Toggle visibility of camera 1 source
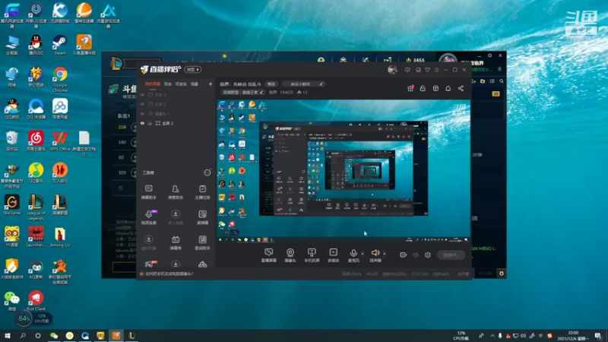The width and height of the screenshot is (608, 342). point(142,113)
